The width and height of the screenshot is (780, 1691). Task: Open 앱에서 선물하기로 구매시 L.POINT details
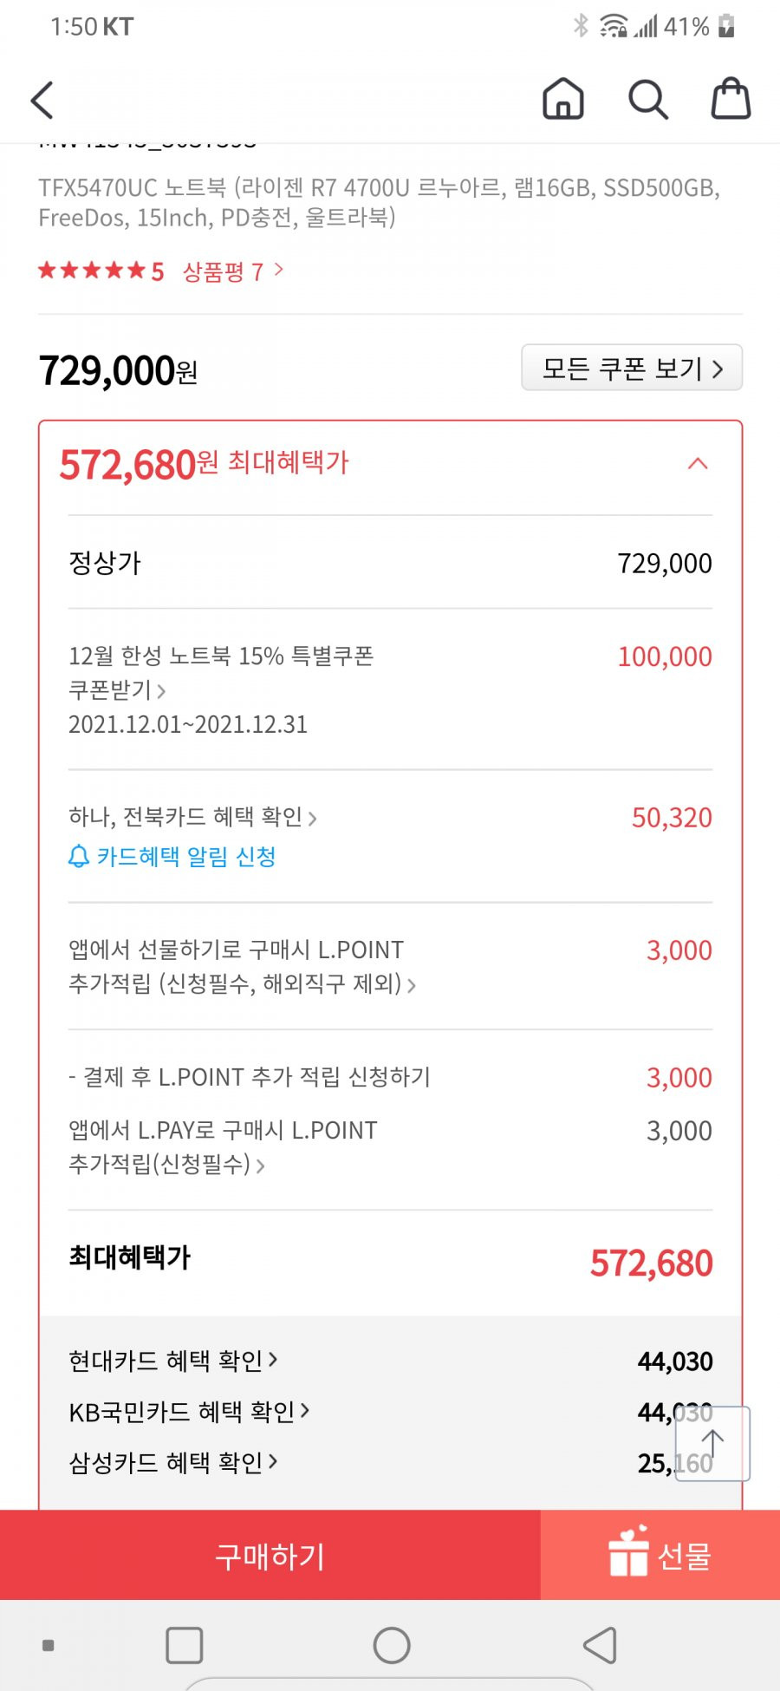[242, 967]
